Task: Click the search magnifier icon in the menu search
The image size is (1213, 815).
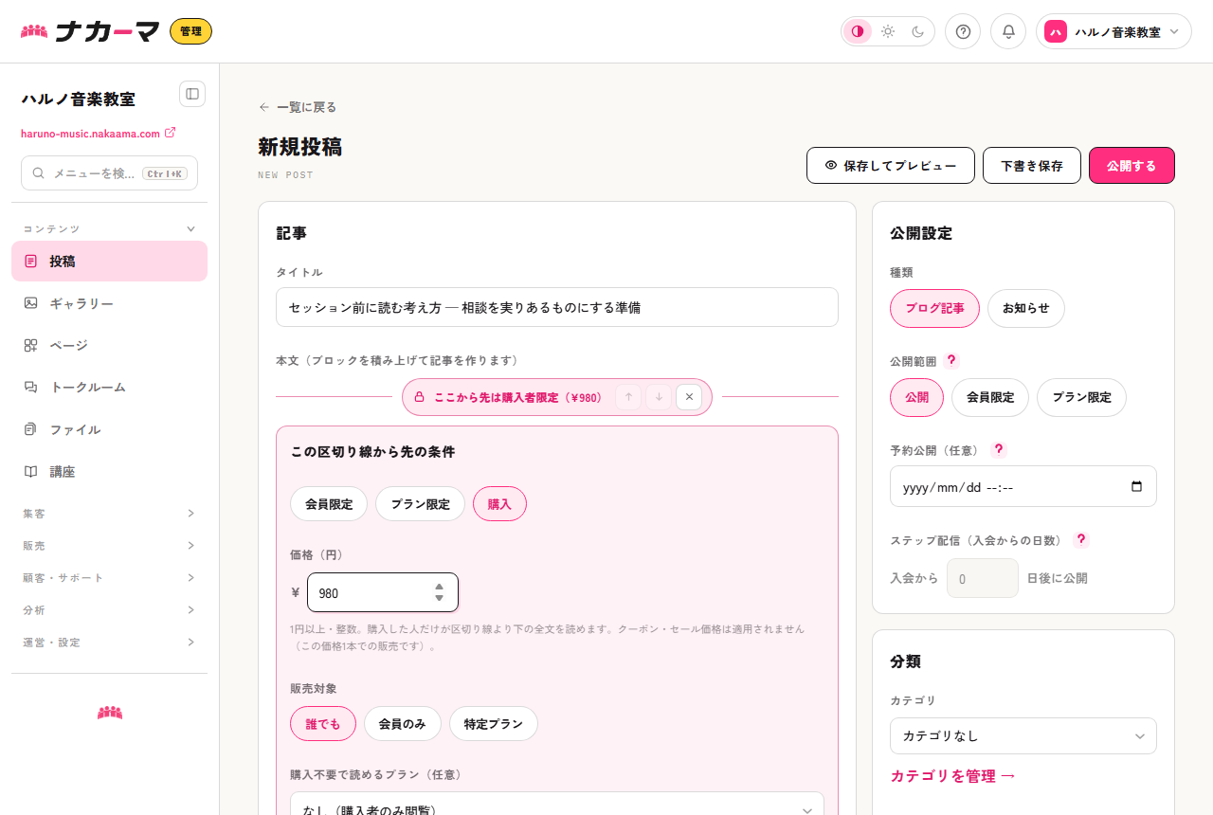Action: (39, 173)
